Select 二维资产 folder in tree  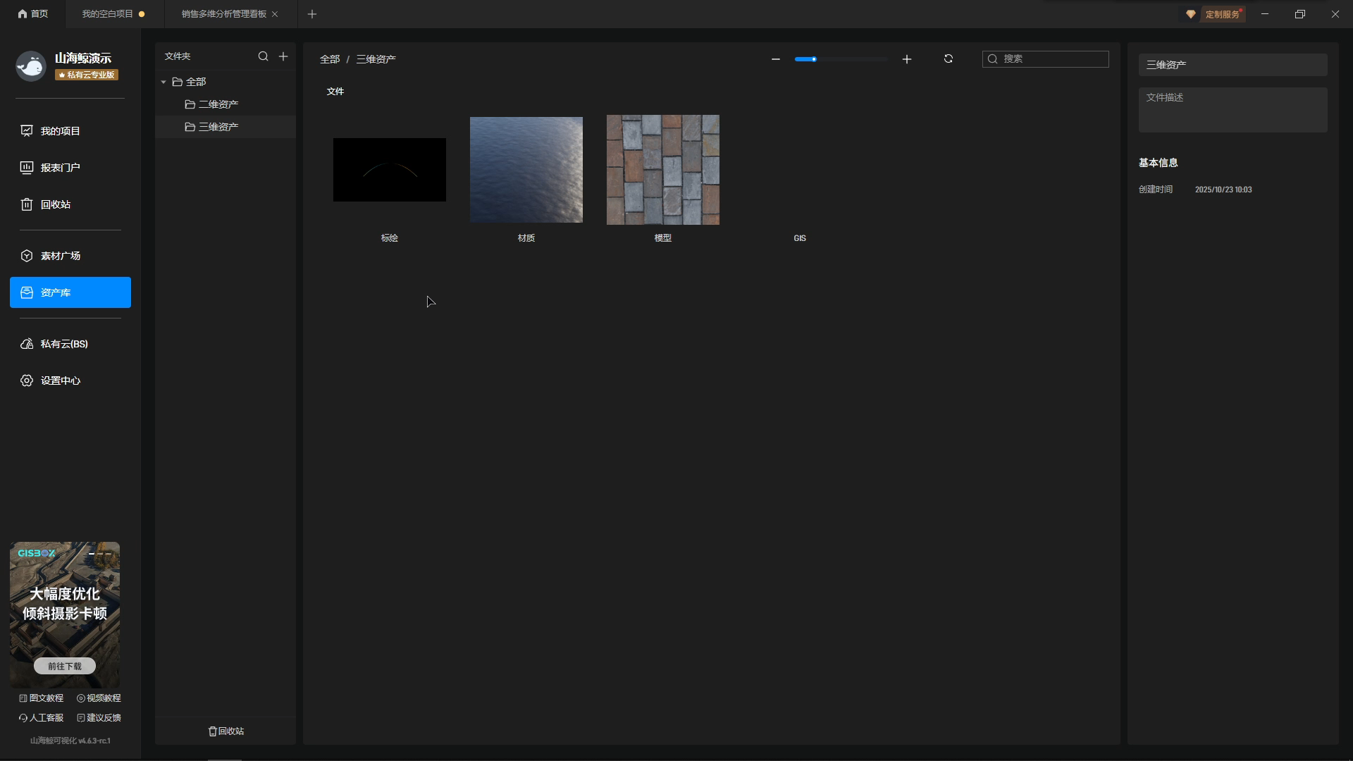click(x=218, y=104)
